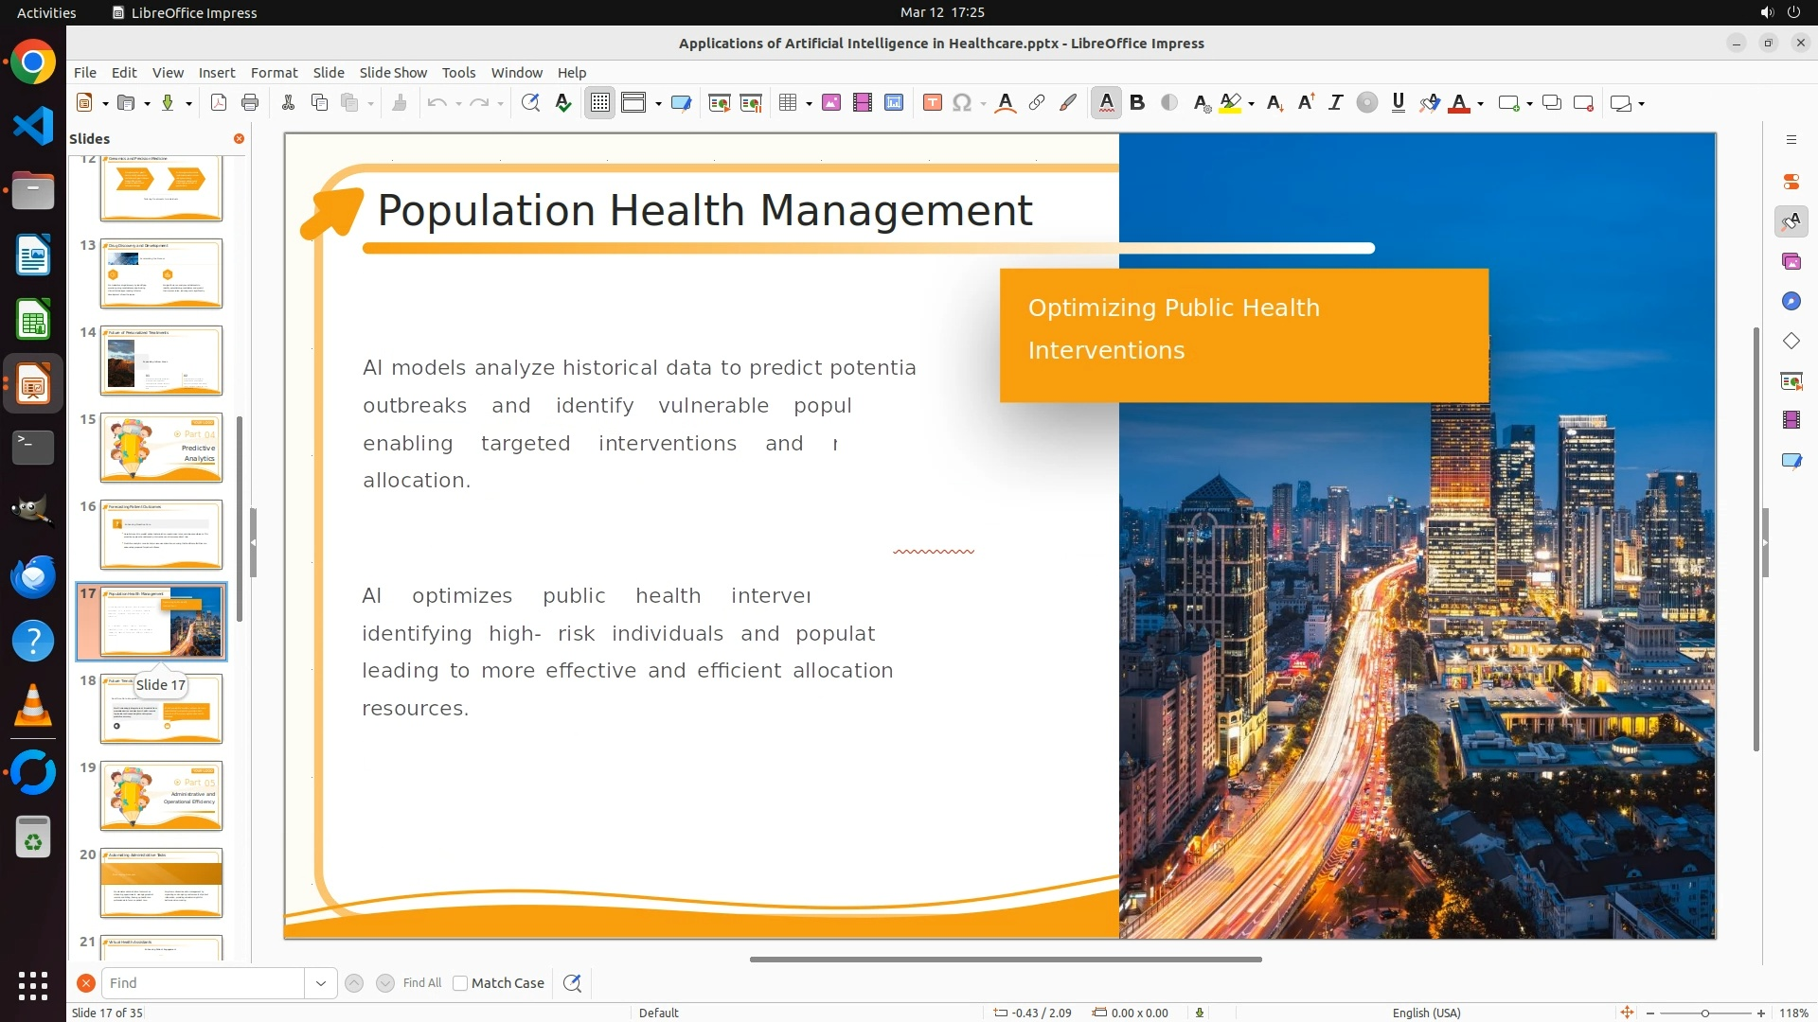This screenshot has height=1022, width=1818.
Task: Click the zoom slider in the status bar
Action: click(x=1705, y=1013)
